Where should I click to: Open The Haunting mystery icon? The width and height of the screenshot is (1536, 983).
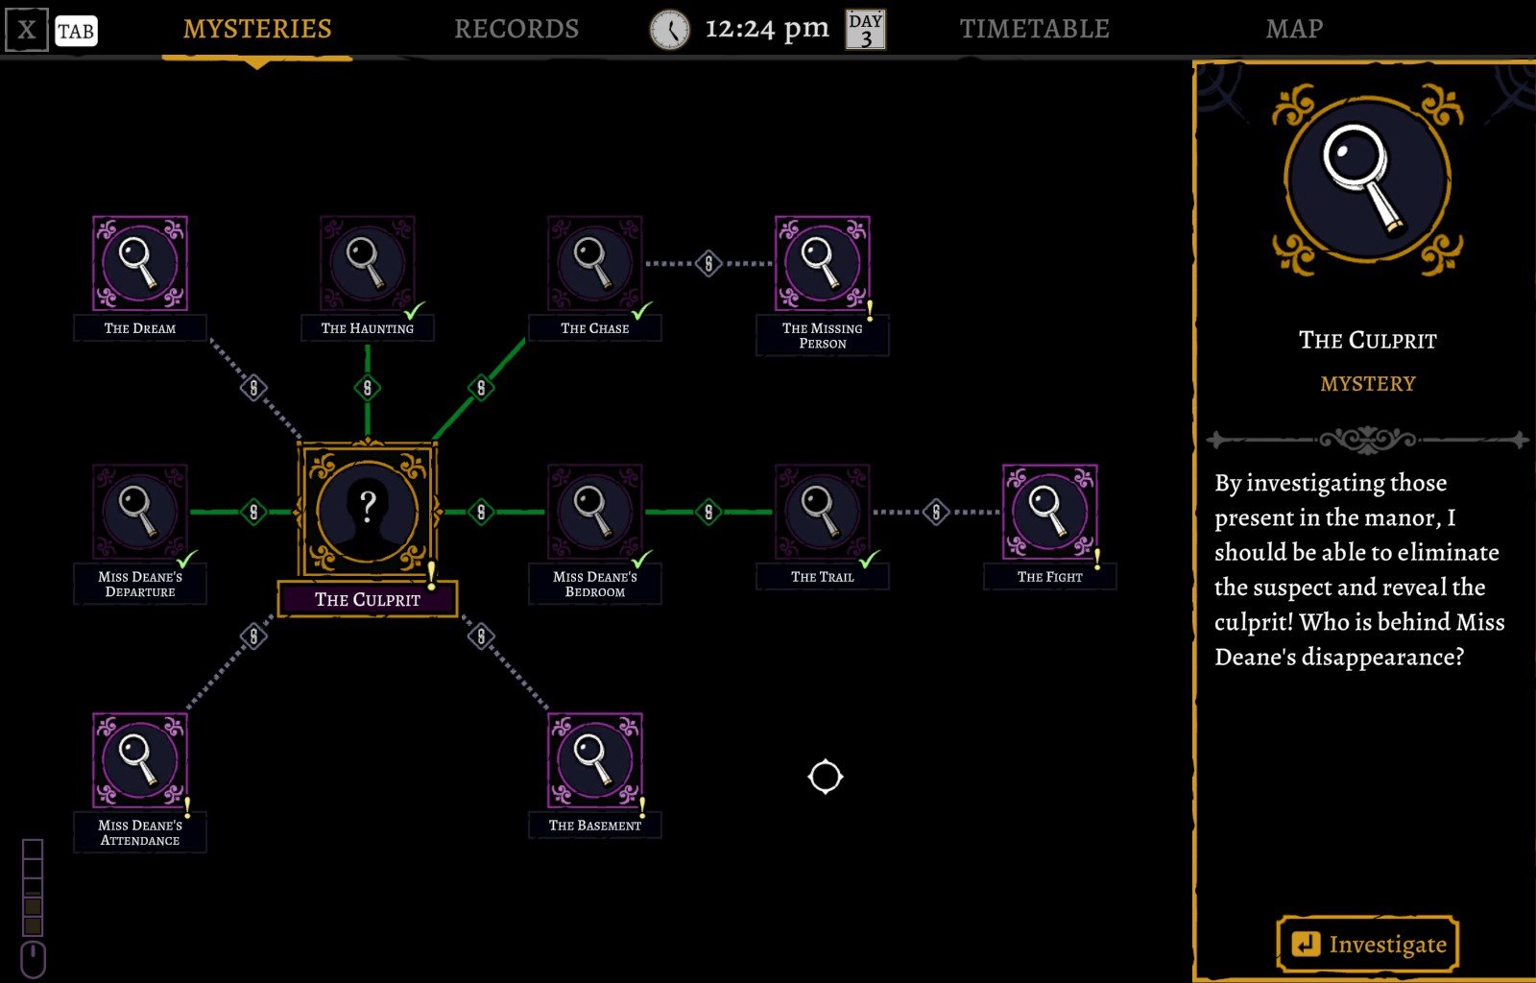coord(367,263)
